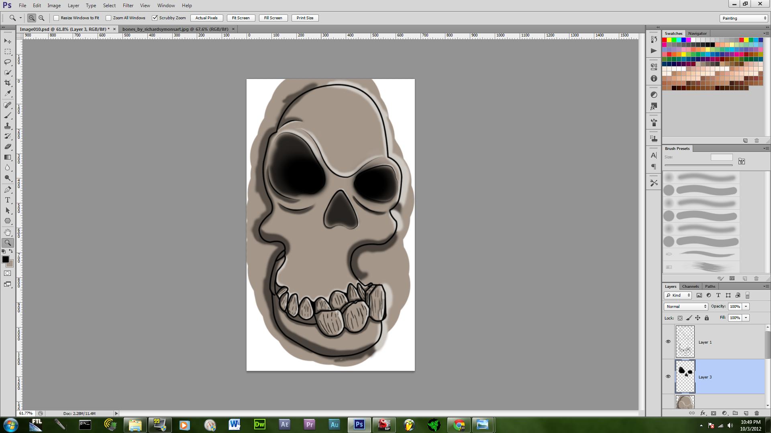Click the Actual Pixels button
The height and width of the screenshot is (433, 771).
[x=206, y=18]
